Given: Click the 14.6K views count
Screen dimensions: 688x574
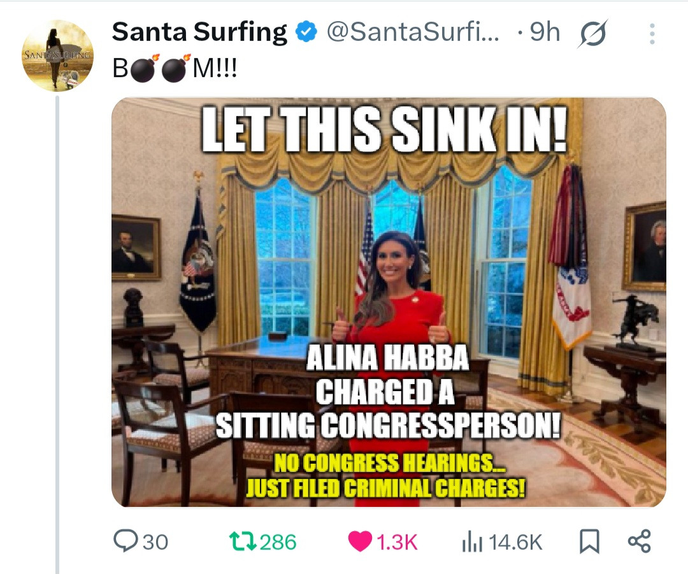Looking at the screenshot, I should coord(515,542).
